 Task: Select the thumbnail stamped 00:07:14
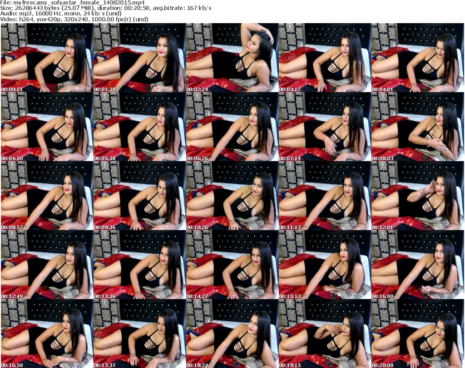click(325, 127)
